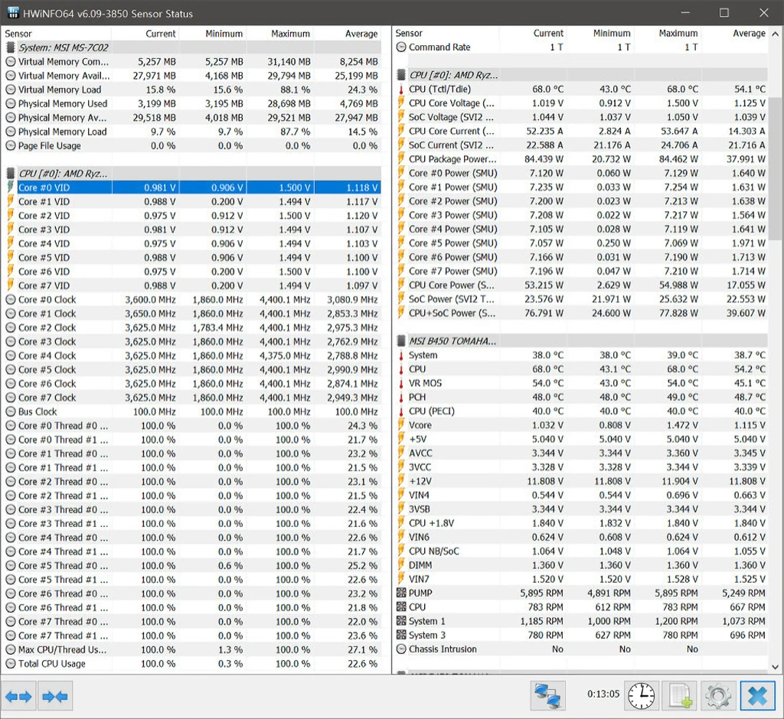Click the lightning icon beside CPU Package Power
This screenshot has height=719, width=784.
coord(401,159)
